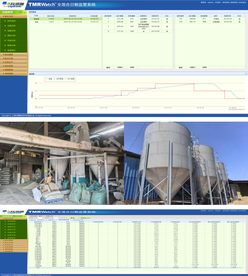Select unloading row 102 with weight 987.25
248x276 pixels.
pos(210,22)
